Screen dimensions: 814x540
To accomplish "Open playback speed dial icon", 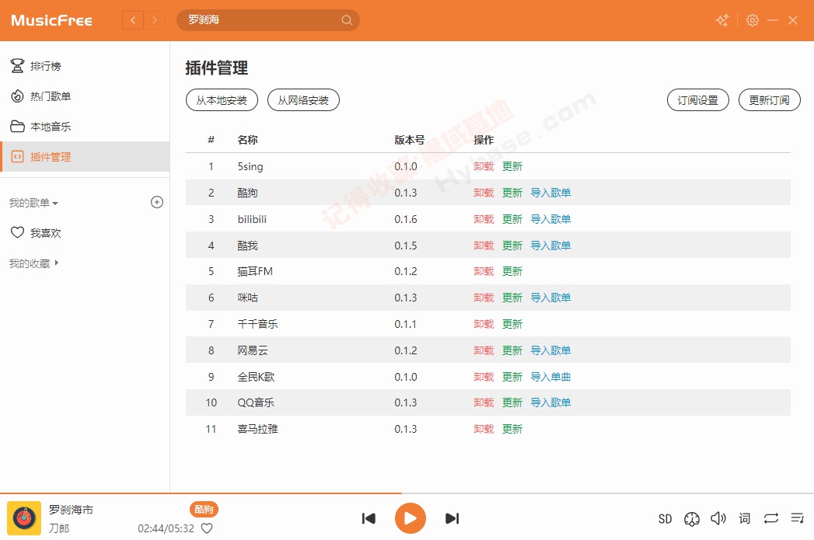I will [691, 519].
